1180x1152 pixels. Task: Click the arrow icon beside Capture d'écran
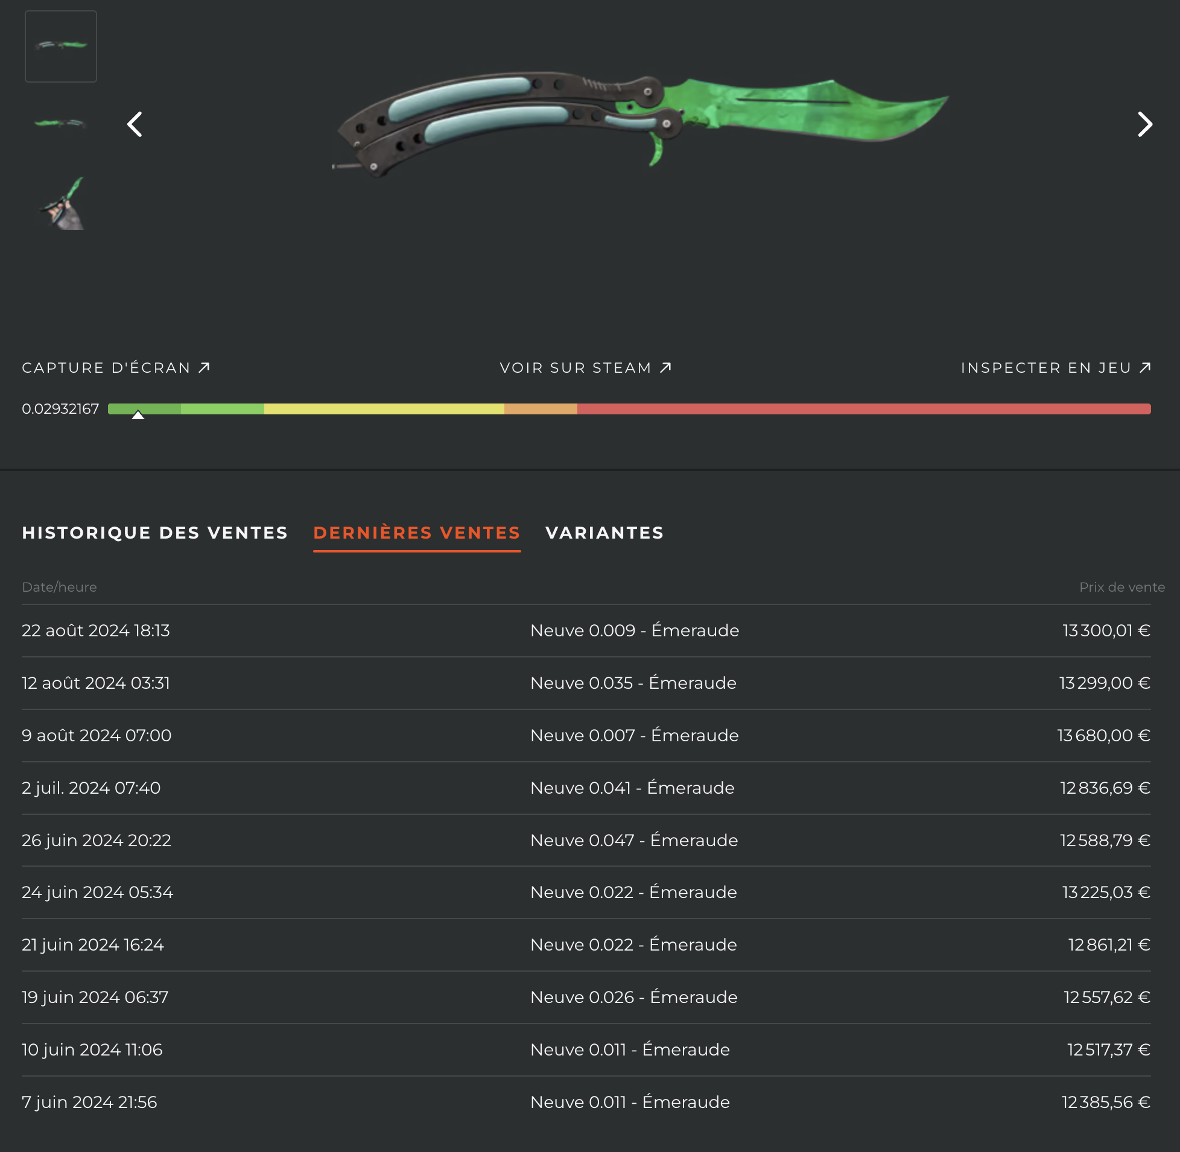tap(205, 367)
